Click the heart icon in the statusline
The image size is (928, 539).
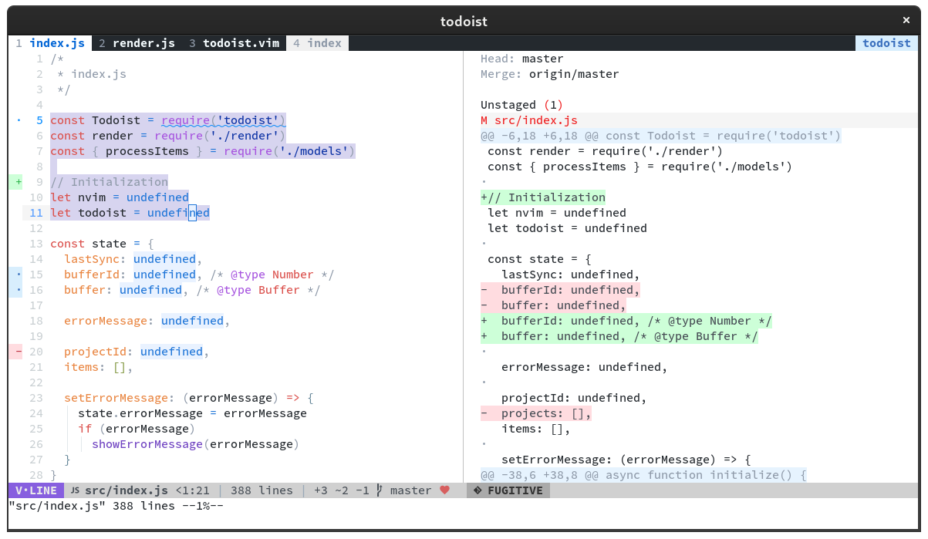[445, 490]
